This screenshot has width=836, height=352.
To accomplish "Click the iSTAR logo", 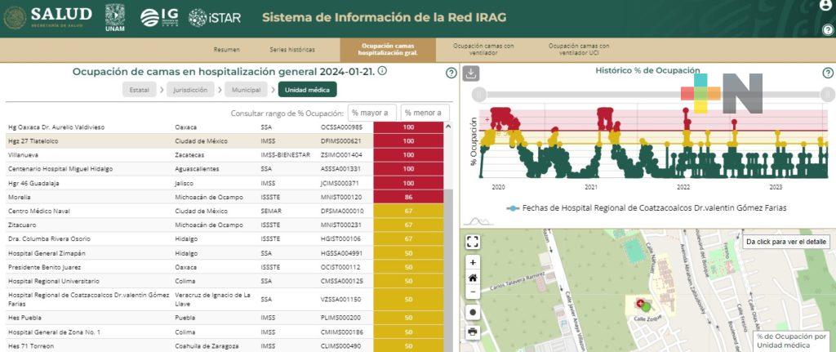I will (x=215, y=18).
